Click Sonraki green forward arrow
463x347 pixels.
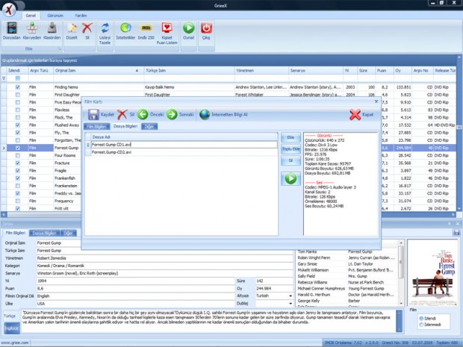pos(172,114)
